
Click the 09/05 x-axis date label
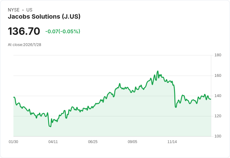coord(132,142)
